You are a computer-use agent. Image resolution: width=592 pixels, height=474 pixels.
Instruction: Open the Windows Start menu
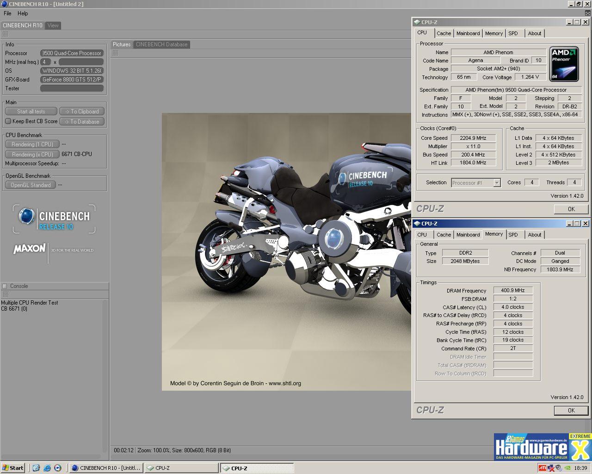tap(13, 468)
